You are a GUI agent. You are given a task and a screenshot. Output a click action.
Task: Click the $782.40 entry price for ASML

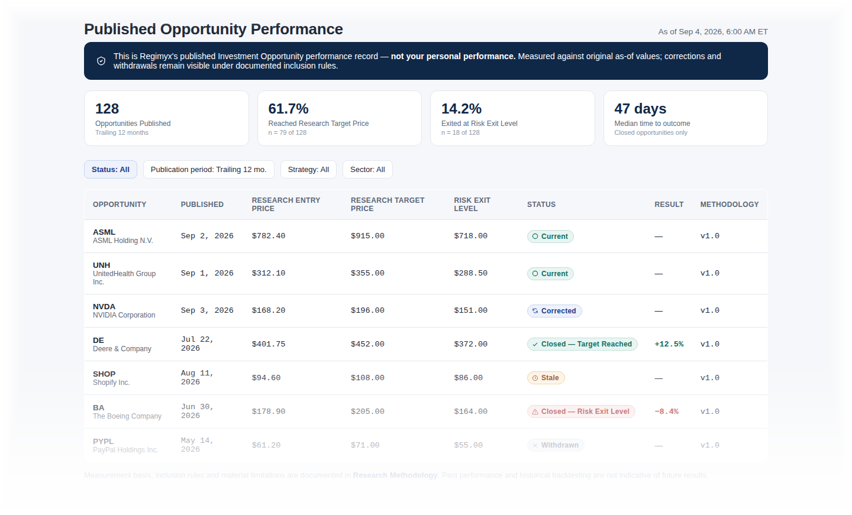tap(269, 236)
